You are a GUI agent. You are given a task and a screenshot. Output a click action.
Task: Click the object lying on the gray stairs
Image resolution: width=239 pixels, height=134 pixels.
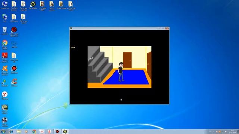[x=91, y=58]
